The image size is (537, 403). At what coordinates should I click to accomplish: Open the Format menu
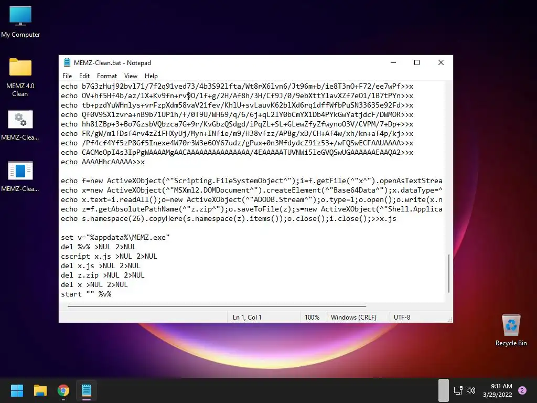coord(107,76)
